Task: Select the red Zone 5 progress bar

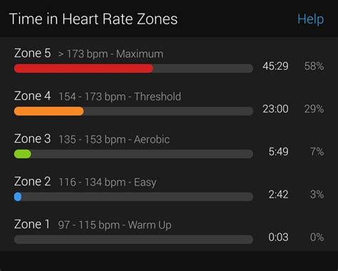Action: [x=133, y=68]
